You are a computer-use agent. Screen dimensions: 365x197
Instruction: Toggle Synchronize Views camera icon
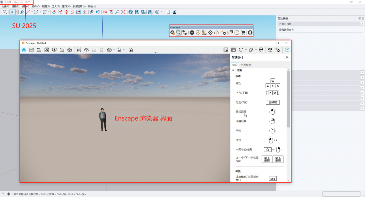pyautogui.click(x=185, y=33)
